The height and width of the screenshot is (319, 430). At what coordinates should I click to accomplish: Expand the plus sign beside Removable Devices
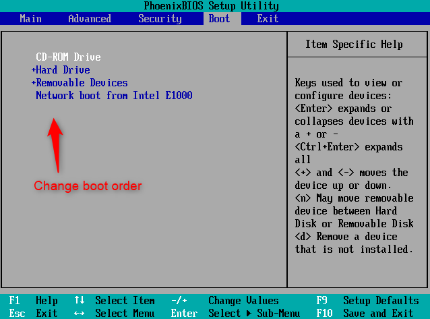(x=34, y=83)
